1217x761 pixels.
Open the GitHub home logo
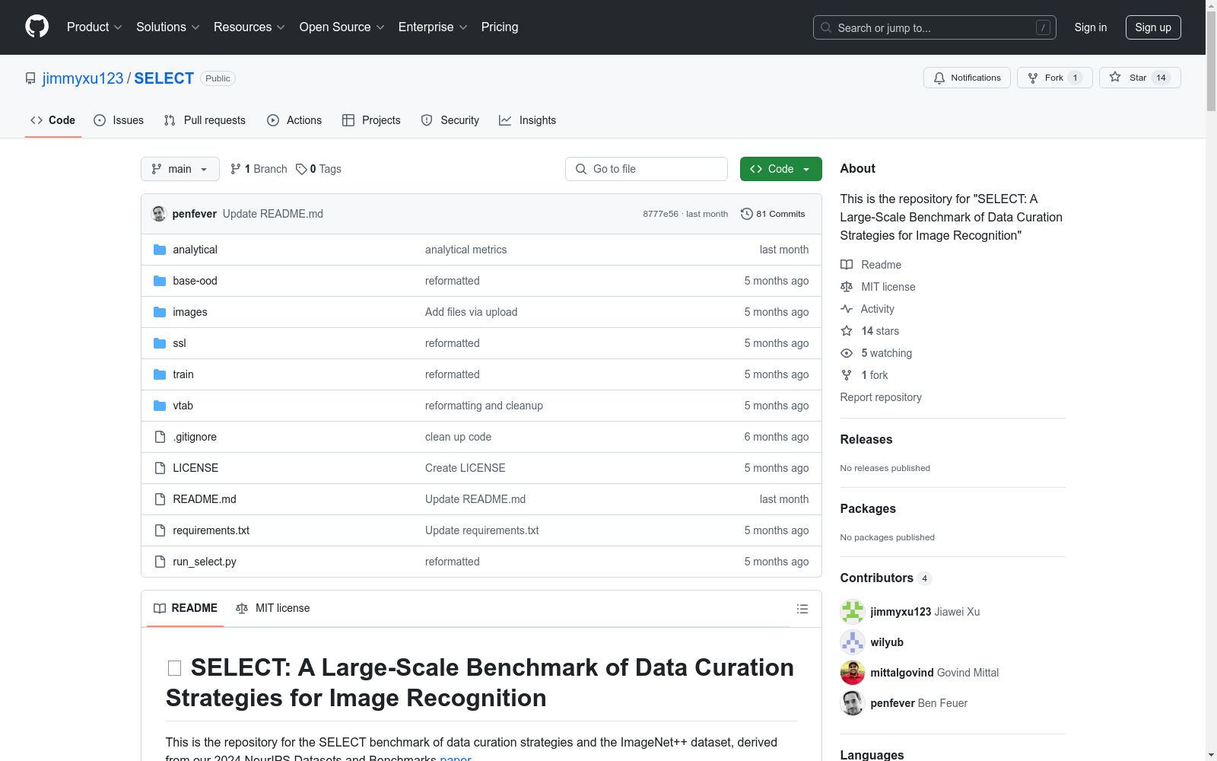point(37,27)
